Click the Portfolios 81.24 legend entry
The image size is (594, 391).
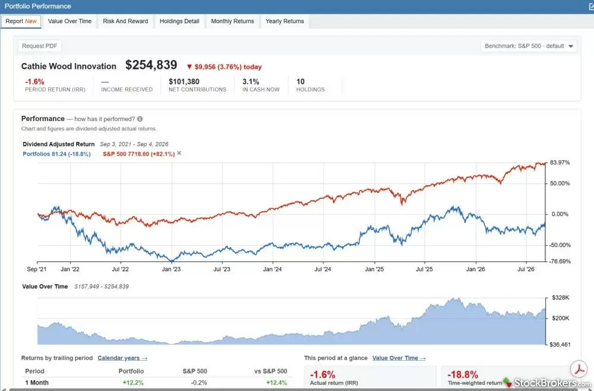tap(56, 154)
